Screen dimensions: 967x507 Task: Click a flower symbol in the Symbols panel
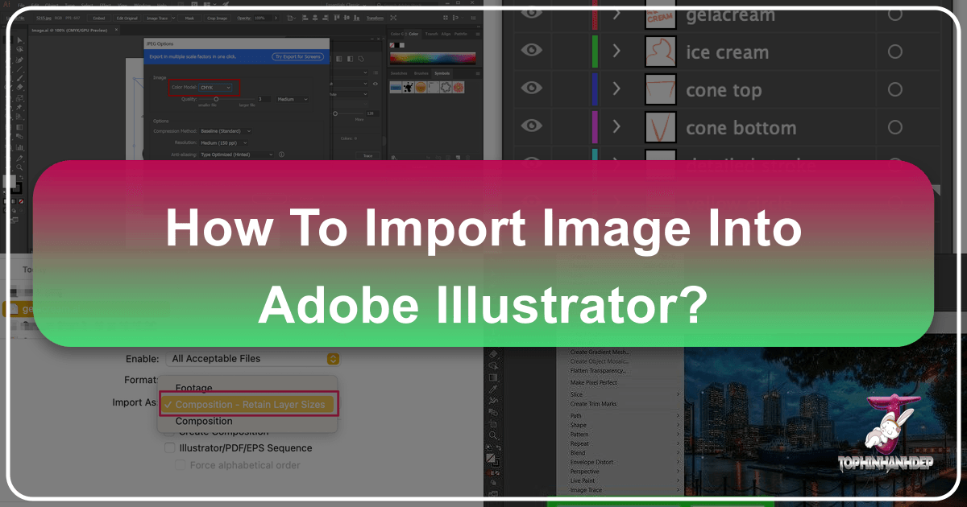click(x=459, y=89)
